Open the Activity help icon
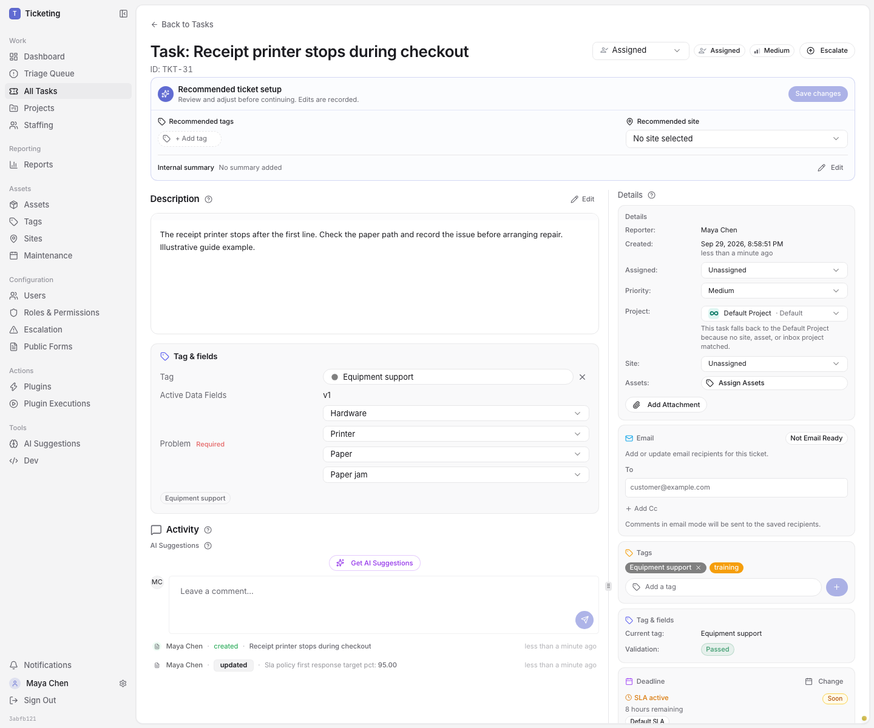Image resolution: width=874 pixels, height=728 pixels. click(208, 530)
